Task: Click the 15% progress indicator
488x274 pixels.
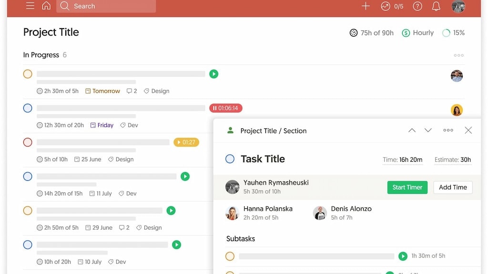Action: (454, 33)
